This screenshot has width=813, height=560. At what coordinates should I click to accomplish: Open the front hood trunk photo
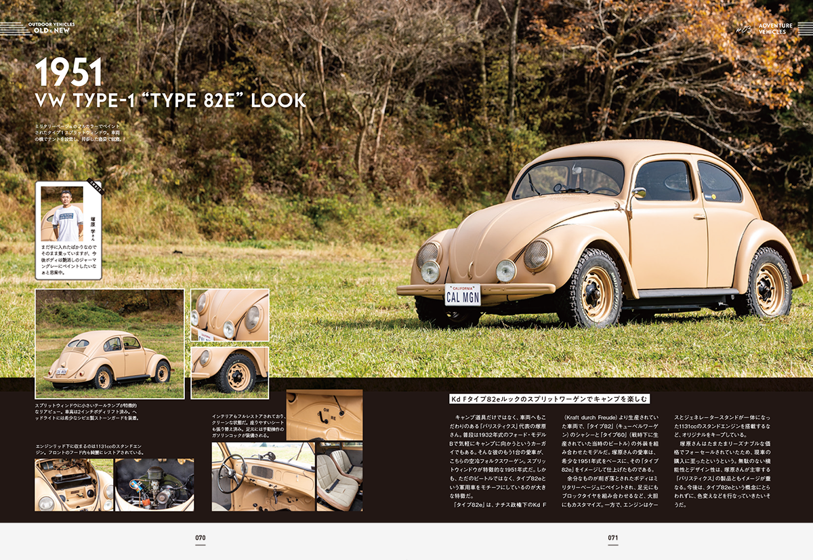[74, 484]
